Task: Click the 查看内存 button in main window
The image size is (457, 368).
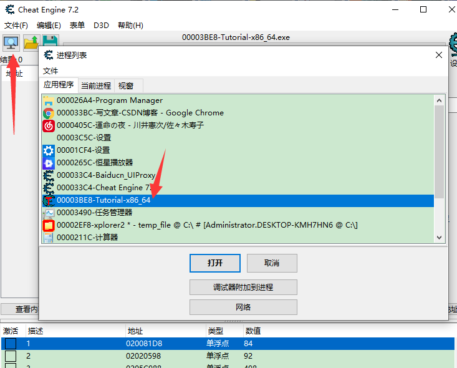Action: (20, 309)
